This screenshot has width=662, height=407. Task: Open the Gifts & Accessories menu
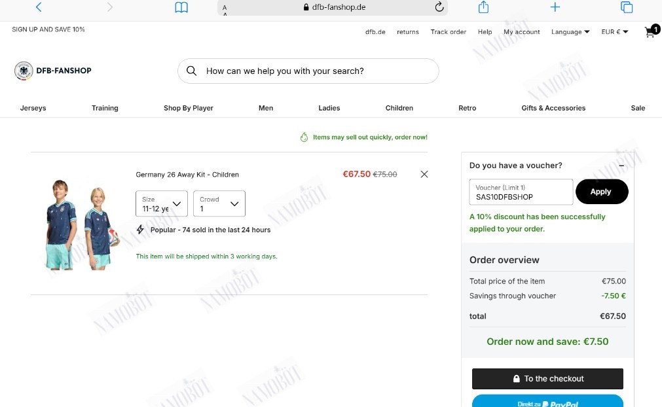pyautogui.click(x=553, y=108)
